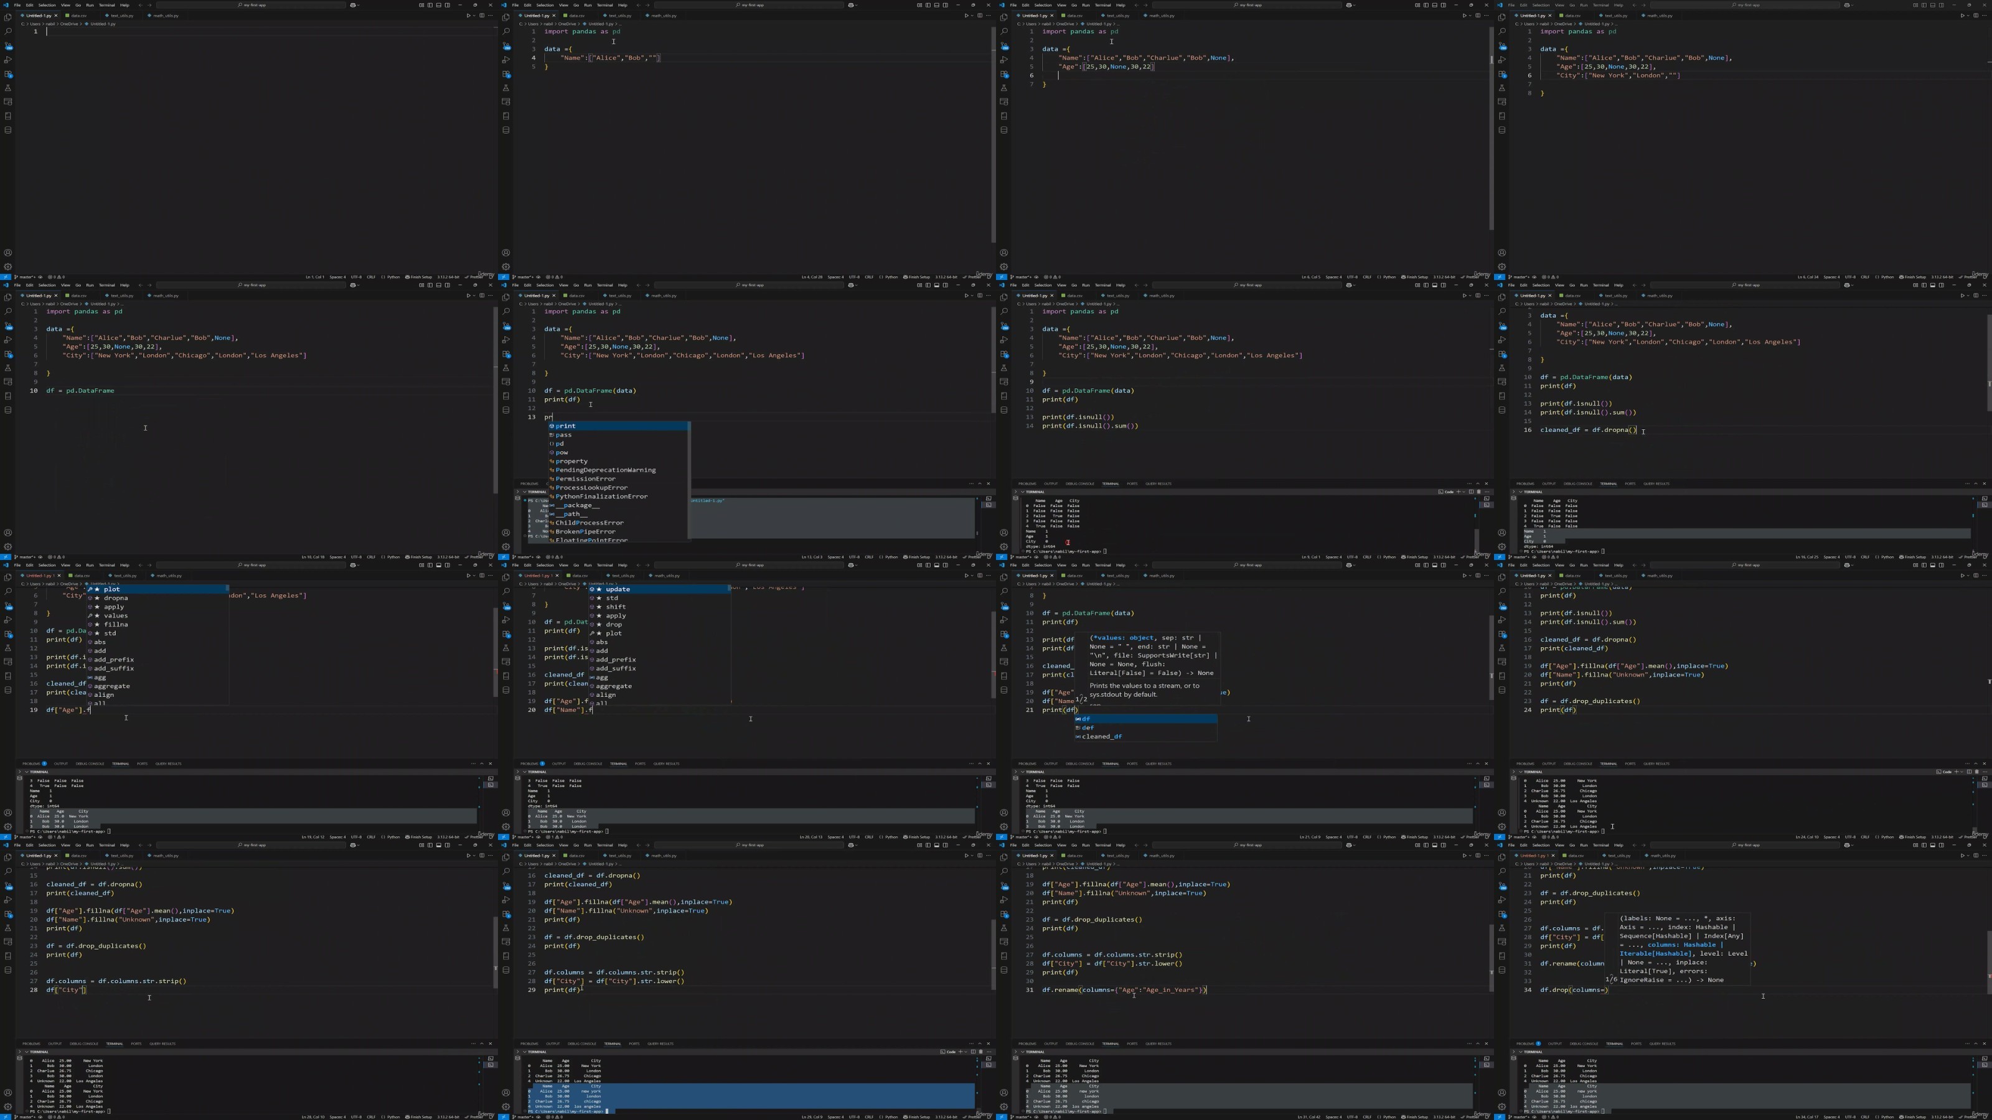Click the Copilot icon beside the search bar
Image resolution: width=1992 pixels, height=1120 pixels.
(354, 4)
